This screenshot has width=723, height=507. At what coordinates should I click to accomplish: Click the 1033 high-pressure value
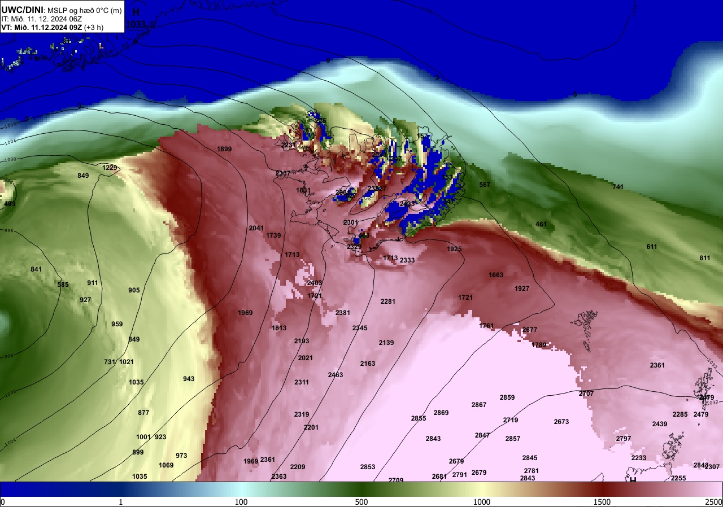[x=136, y=24]
